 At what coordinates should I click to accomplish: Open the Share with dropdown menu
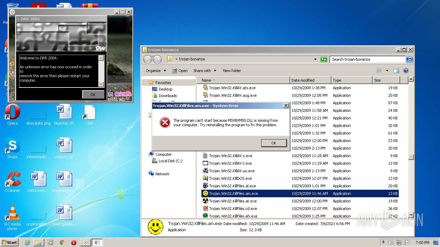click(x=205, y=71)
